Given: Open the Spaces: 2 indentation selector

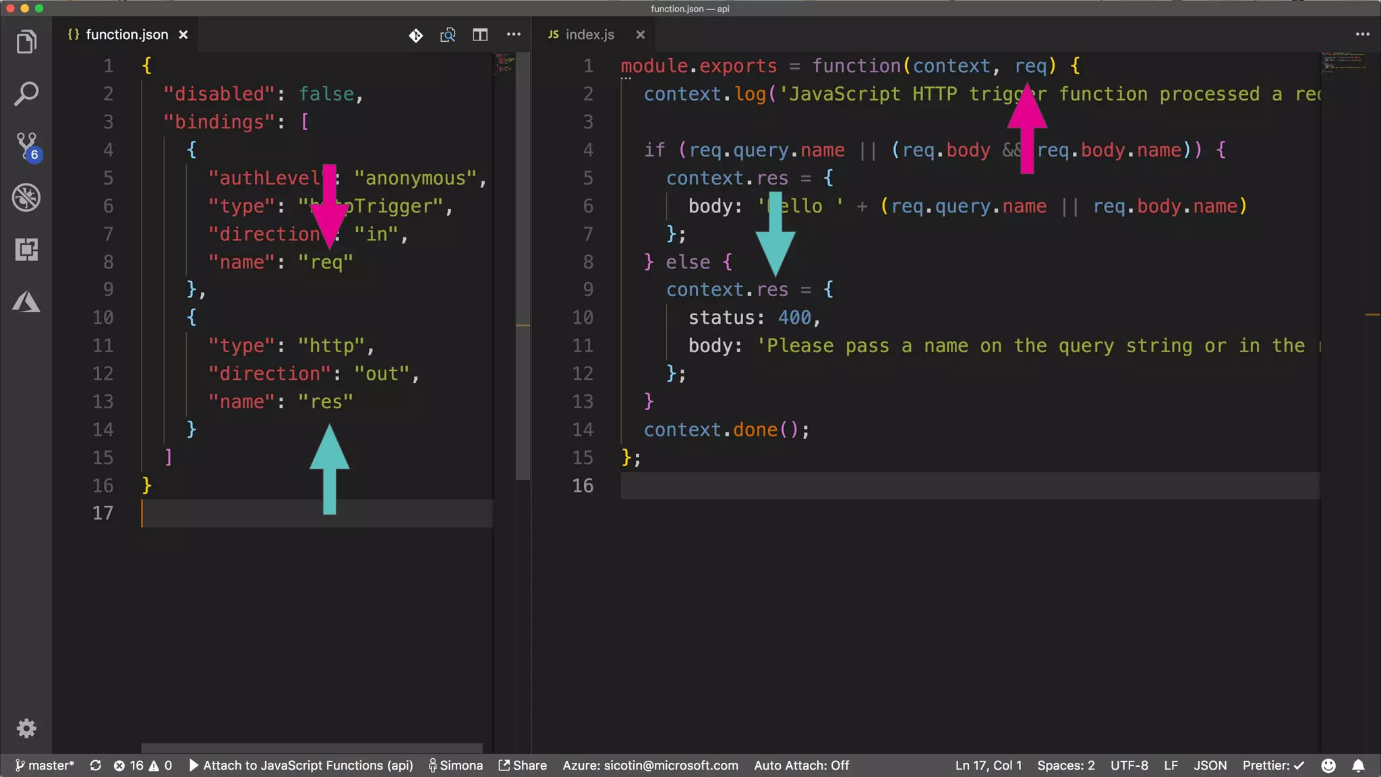Looking at the screenshot, I should (1065, 766).
